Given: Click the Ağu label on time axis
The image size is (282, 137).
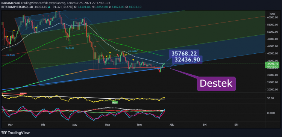Looking at the screenshot, I should (x=172, y=124).
